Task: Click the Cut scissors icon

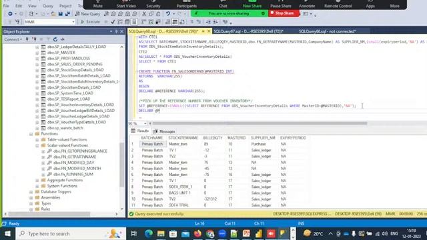Action: pos(144,13)
